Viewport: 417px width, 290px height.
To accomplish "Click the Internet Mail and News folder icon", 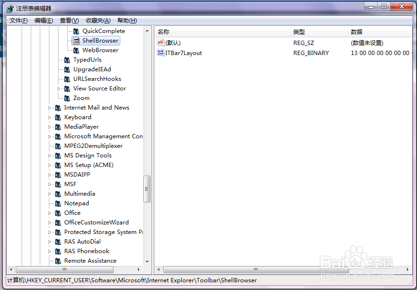I will (58, 108).
